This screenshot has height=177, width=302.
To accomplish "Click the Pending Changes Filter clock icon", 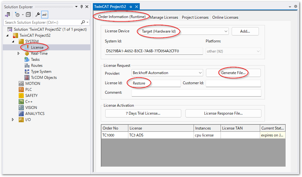I will coord(17,15).
